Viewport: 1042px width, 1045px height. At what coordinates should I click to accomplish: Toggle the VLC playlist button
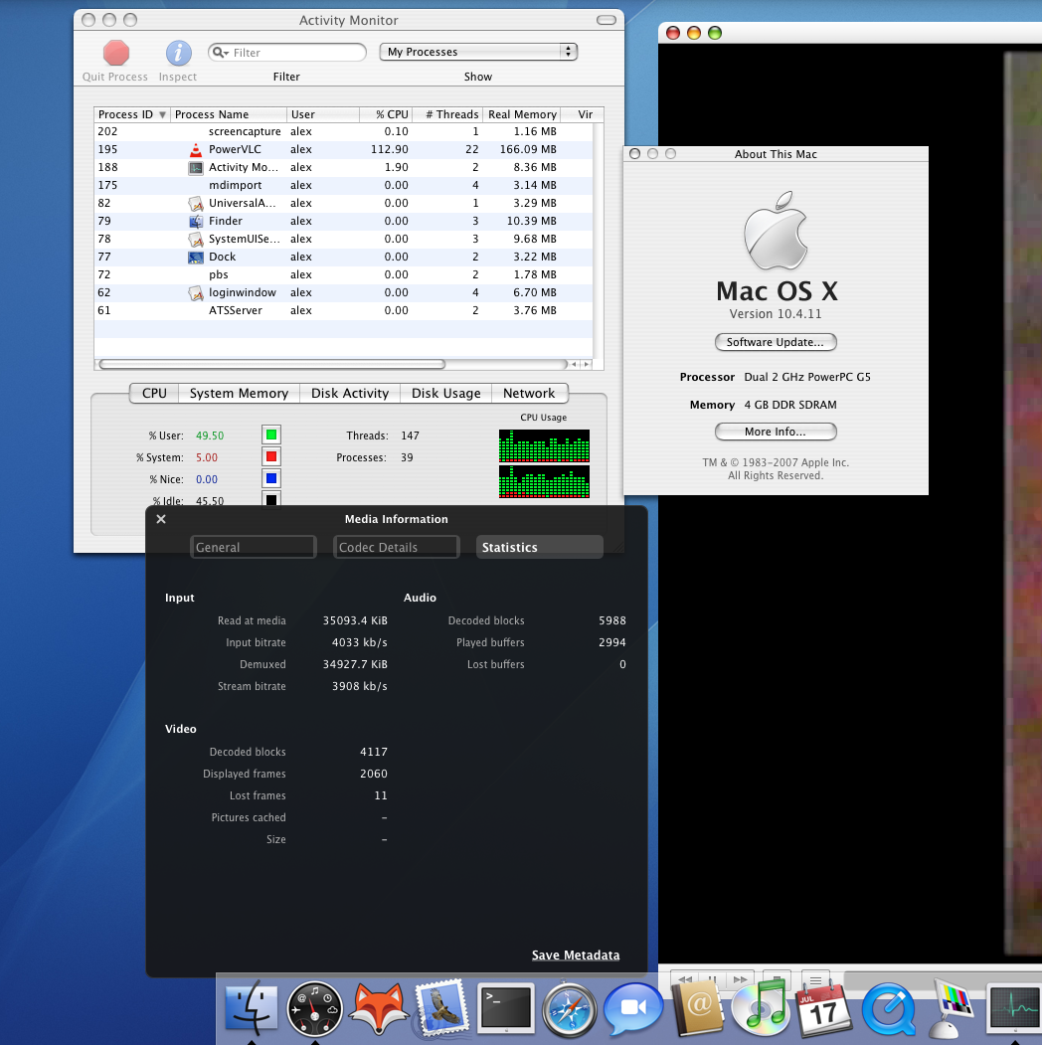tap(815, 979)
